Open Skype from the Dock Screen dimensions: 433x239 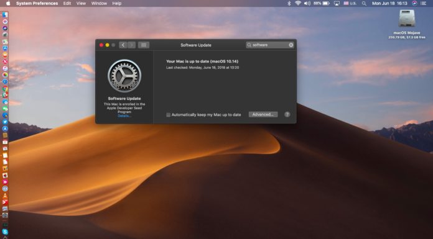[x=5, y=232]
